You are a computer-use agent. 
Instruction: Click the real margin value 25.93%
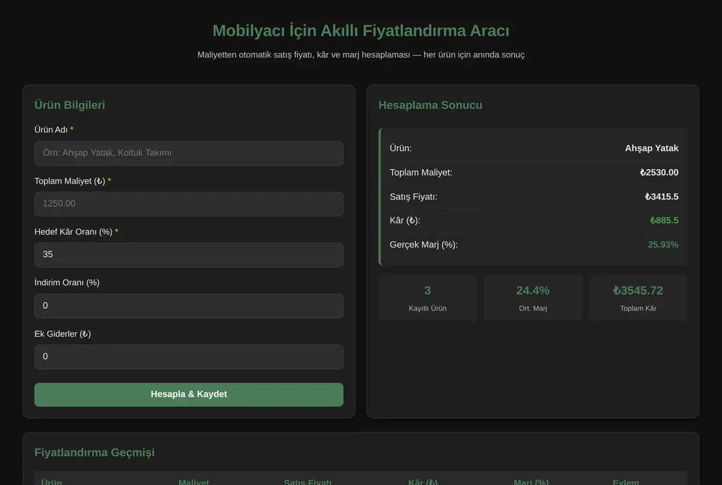coord(663,245)
